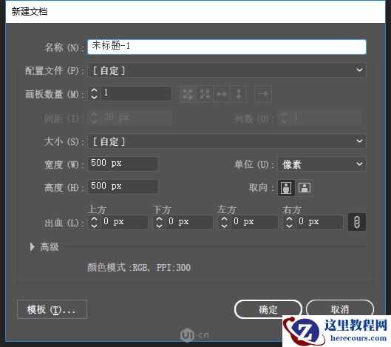Click the right-to-left layout arrow icon
This screenshot has width=391, height=347.
[263, 94]
